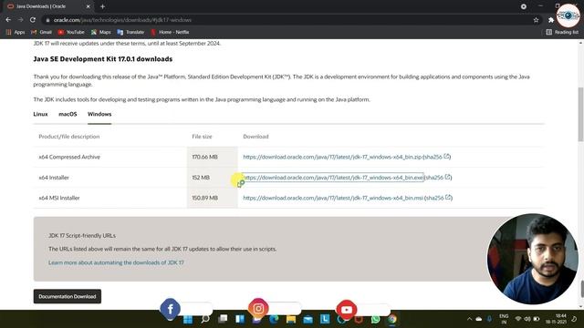Screen dimensions: 584x328
Task: Open a new browser tab
Action: pyautogui.click(x=102, y=6)
